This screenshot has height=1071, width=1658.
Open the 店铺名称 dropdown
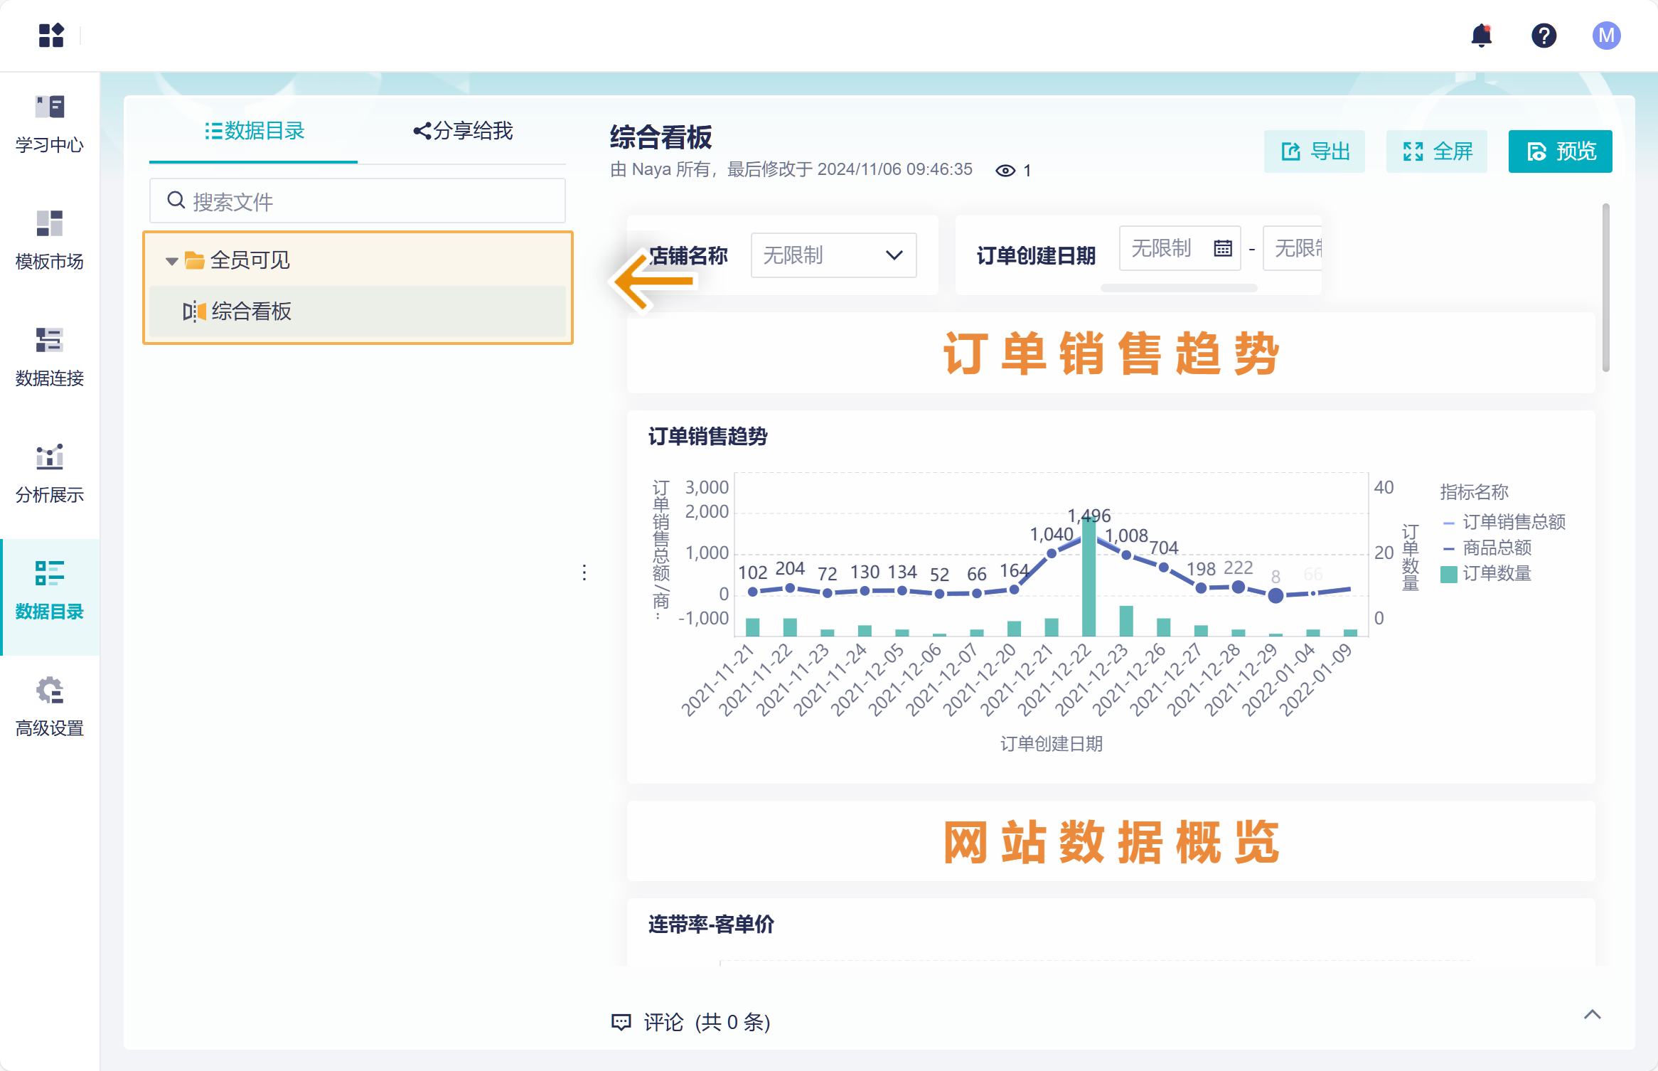[833, 255]
